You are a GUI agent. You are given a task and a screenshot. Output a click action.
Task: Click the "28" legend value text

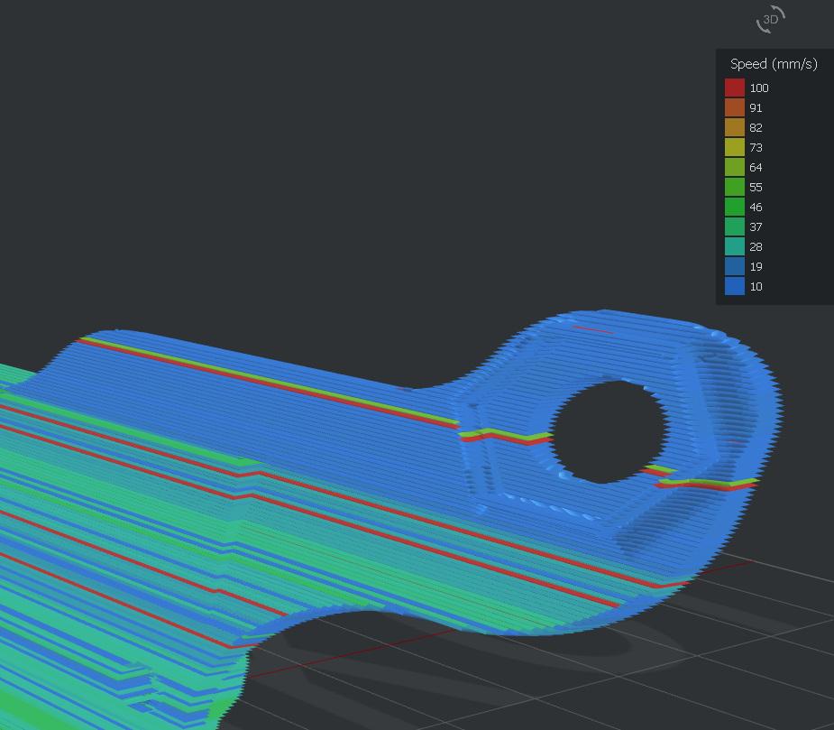756,247
